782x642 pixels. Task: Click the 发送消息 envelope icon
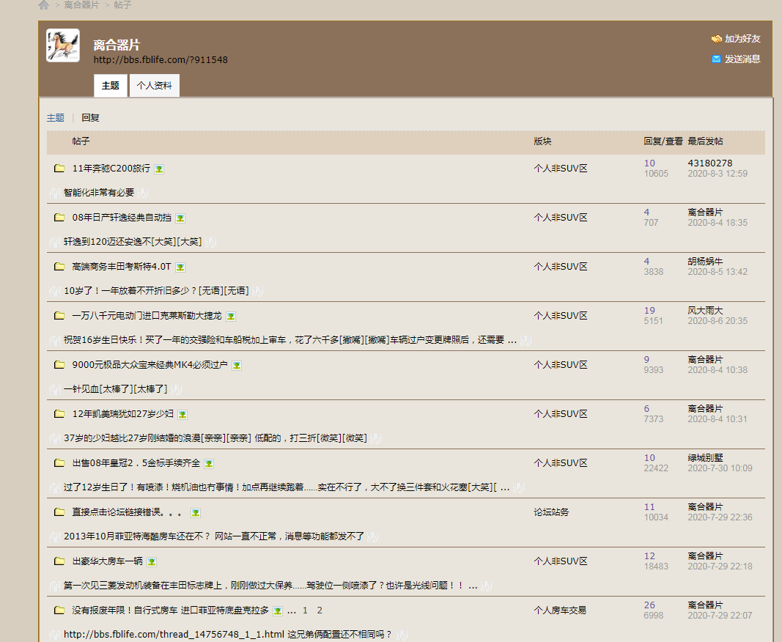[716, 59]
